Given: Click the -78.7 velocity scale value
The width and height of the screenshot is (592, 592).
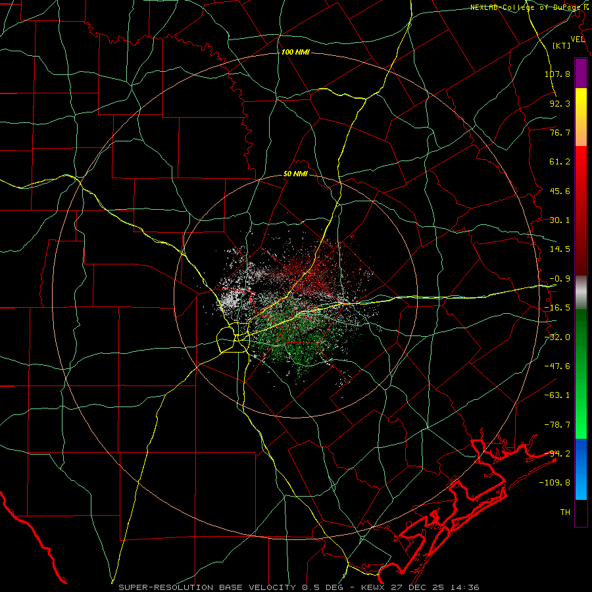Looking at the screenshot, I should tap(557, 425).
